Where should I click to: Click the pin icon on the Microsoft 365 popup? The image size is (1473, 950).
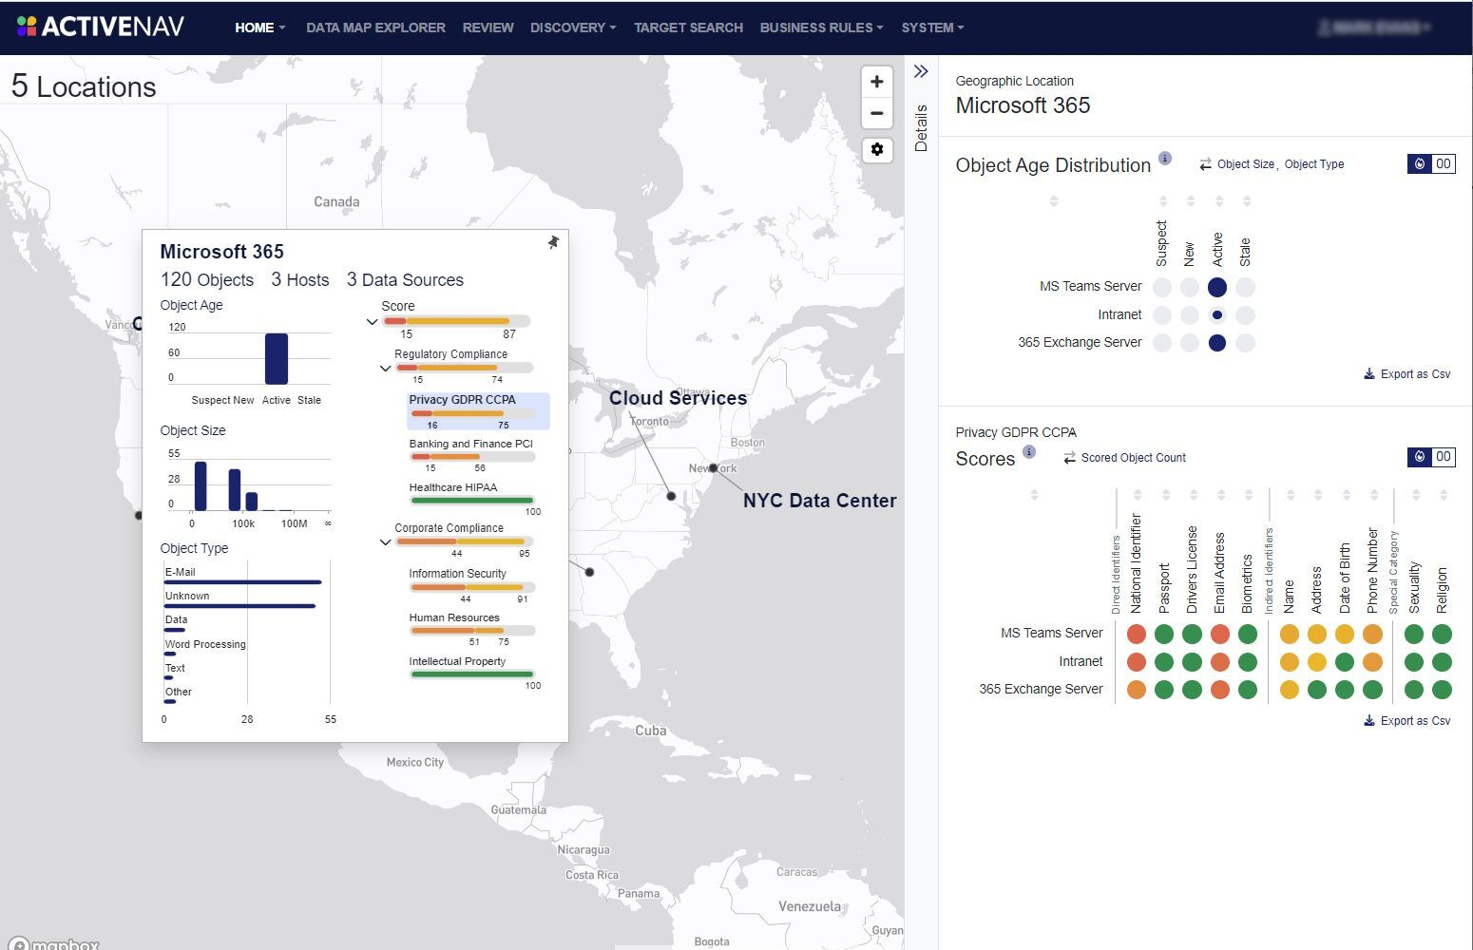click(553, 243)
